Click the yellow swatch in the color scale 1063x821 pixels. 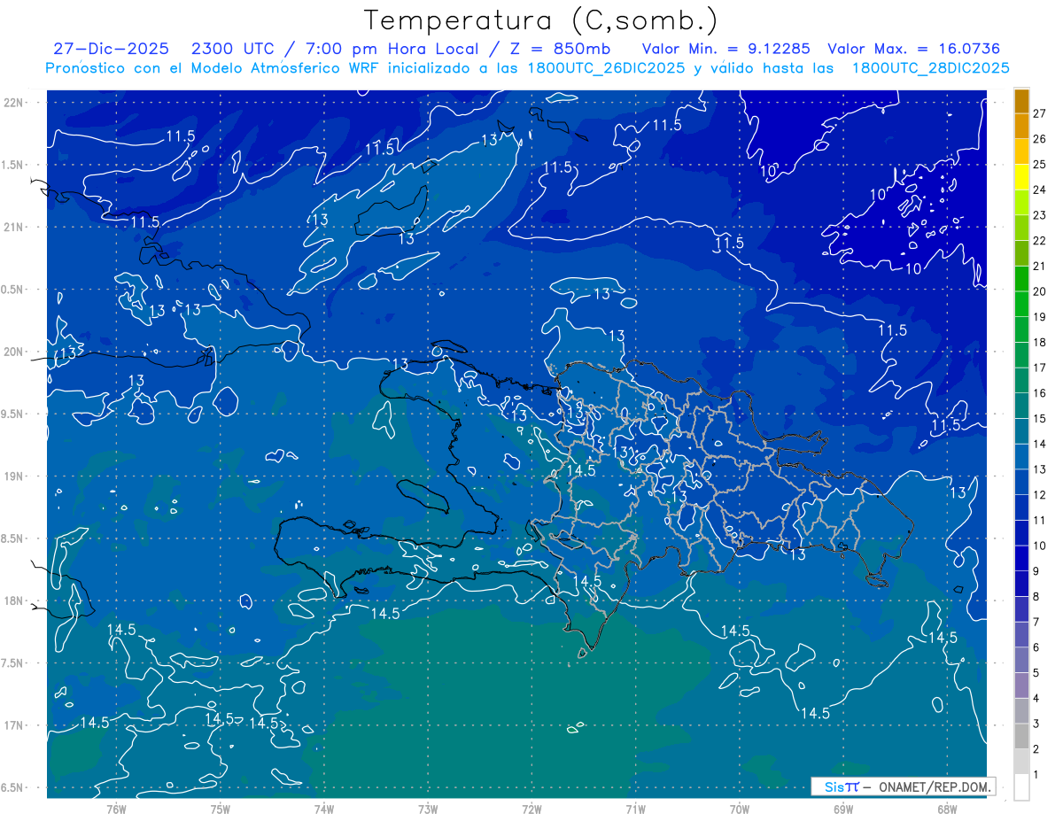[1021, 177]
